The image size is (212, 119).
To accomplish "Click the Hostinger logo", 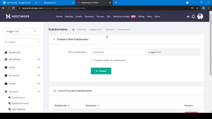I will click(x=18, y=17).
